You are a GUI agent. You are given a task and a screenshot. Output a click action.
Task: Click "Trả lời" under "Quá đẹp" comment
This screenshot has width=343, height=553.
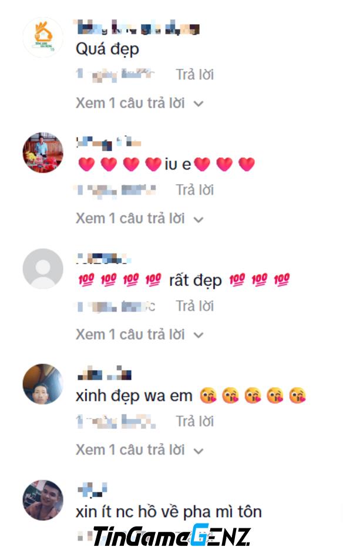[195, 75]
